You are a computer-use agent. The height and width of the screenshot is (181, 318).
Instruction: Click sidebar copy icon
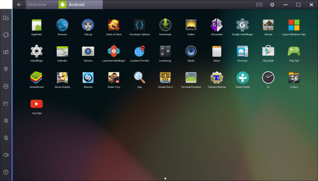[6, 121]
